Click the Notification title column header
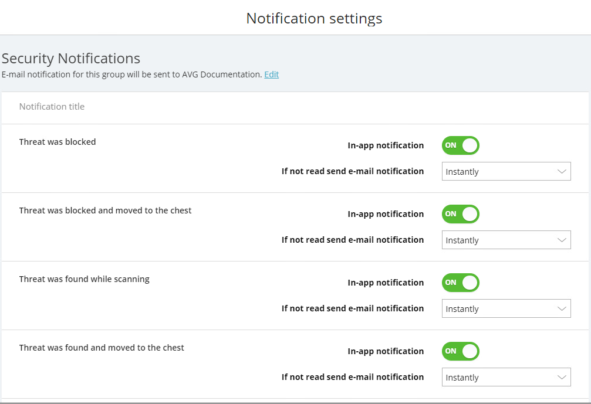 [52, 106]
